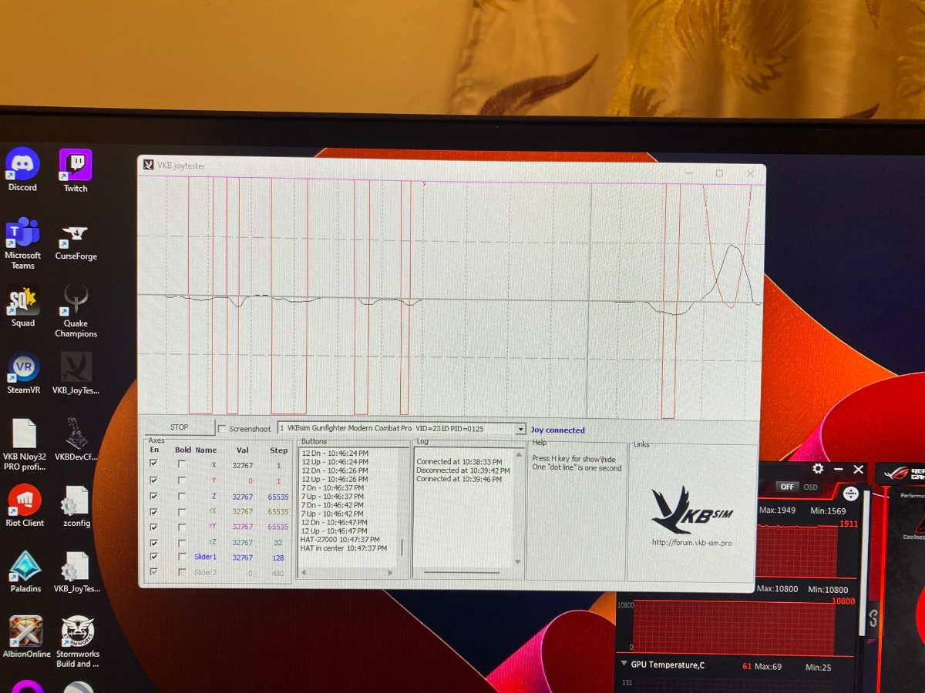Click the round scroll arrows button in monitor
Screen dimensions: 925x693
click(850, 494)
